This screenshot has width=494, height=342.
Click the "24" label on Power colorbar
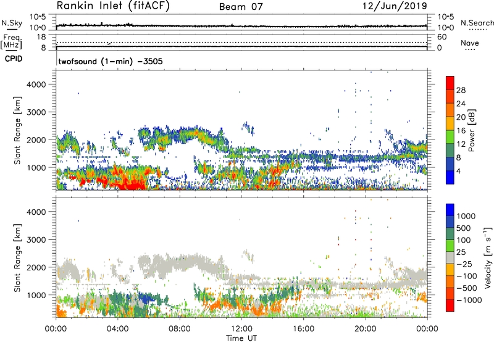point(461,104)
